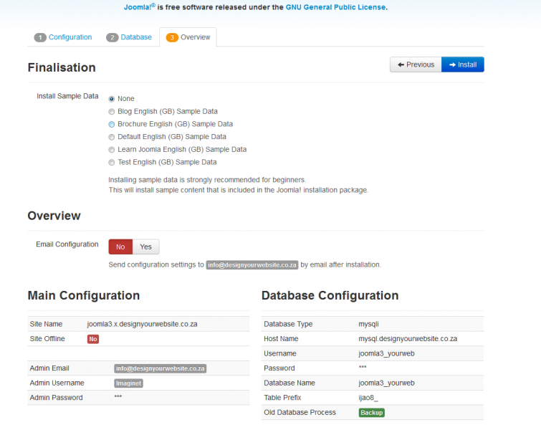
Task: Open the Database step tab
Action: click(x=129, y=37)
